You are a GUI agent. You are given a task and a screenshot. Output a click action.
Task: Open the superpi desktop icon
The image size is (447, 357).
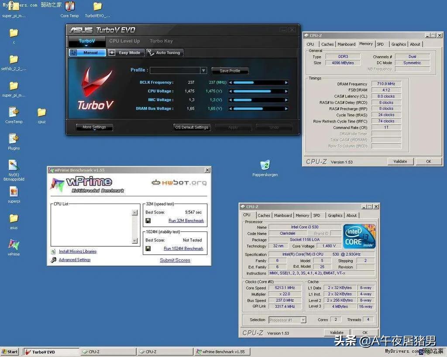[x=14, y=192]
